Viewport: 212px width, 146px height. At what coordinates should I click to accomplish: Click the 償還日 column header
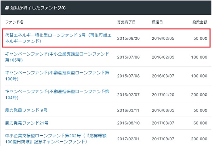[157, 22]
